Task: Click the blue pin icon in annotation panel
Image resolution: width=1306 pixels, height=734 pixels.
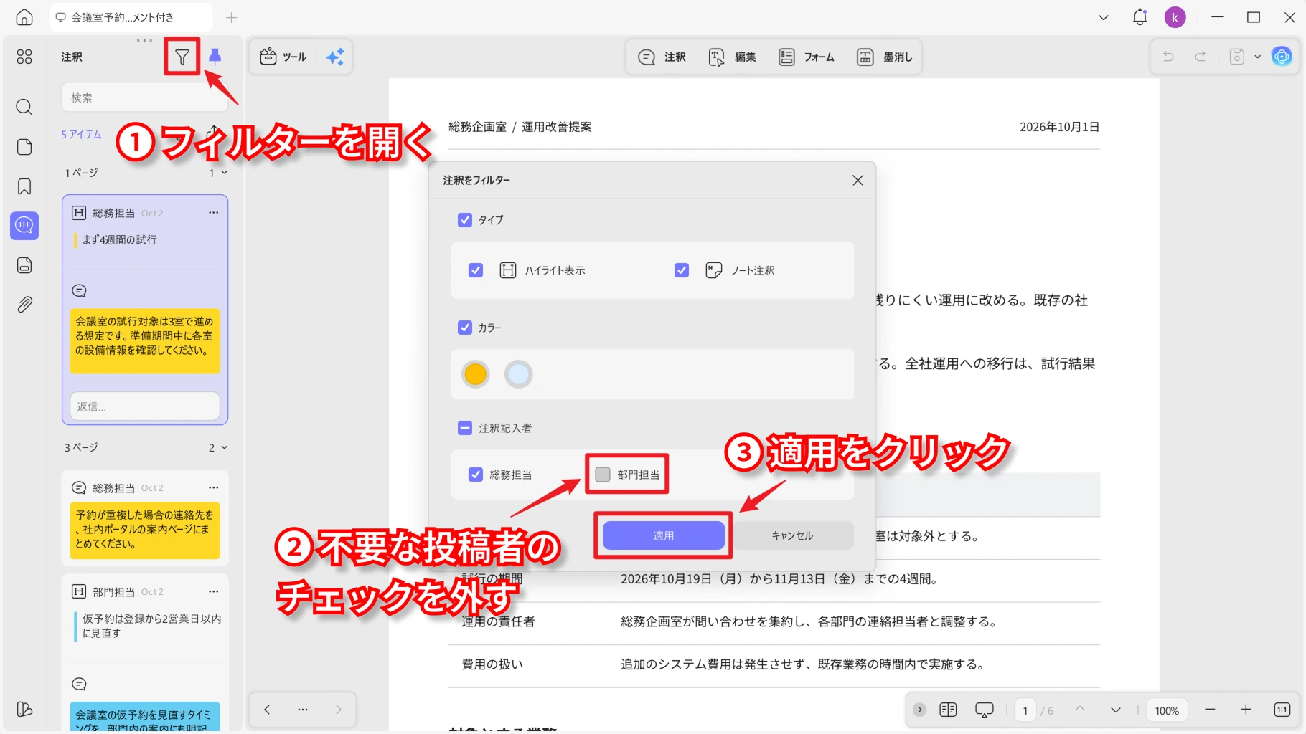Action: pyautogui.click(x=215, y=57)
